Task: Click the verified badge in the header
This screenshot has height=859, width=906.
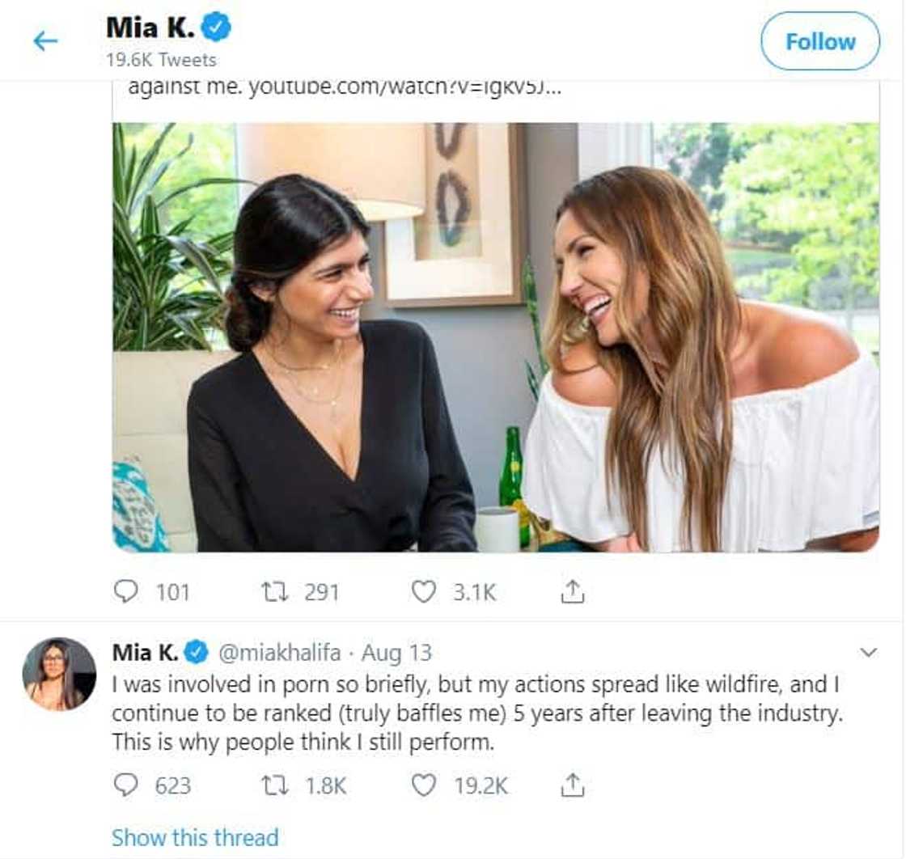Action: click(217, 28)
